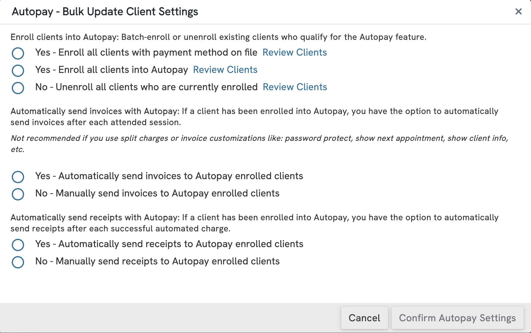Screen dimensions: 531x333
Task: Close the Autopay settings dialog with the X icon
Action: click(518, 11)
